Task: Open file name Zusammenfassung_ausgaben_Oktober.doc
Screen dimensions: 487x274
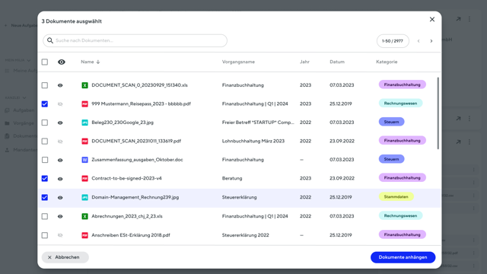Action: coord(137,160)
